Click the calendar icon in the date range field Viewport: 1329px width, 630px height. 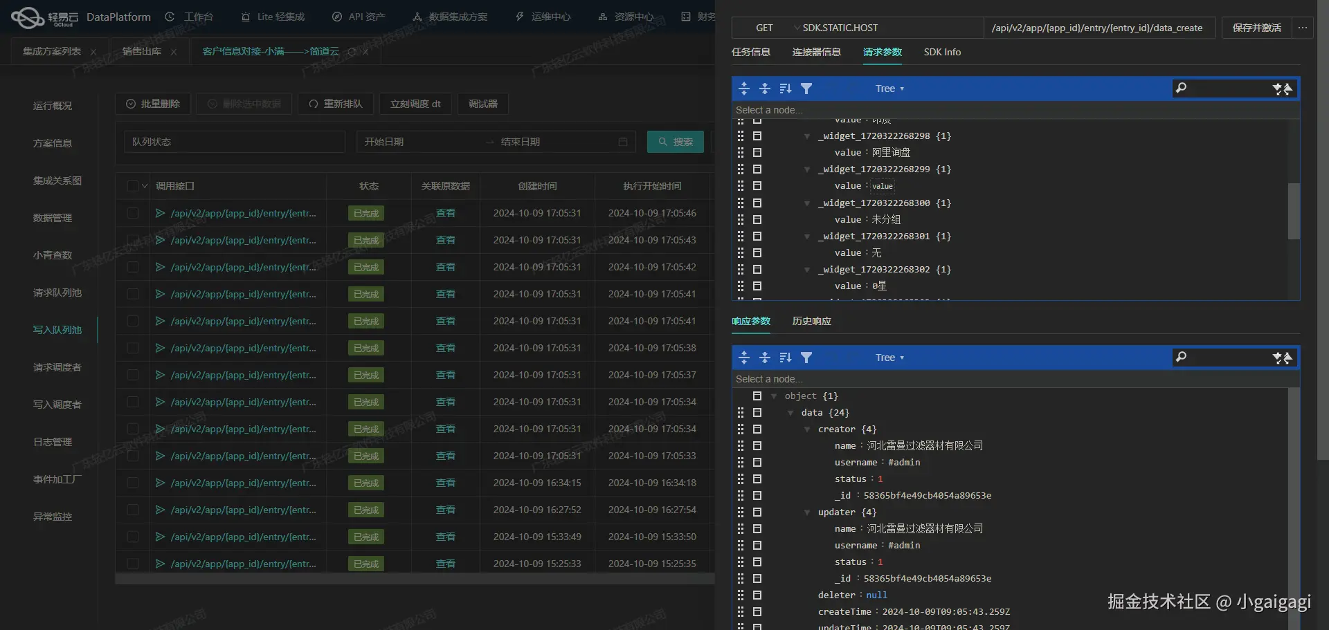[x=623, y=142]
